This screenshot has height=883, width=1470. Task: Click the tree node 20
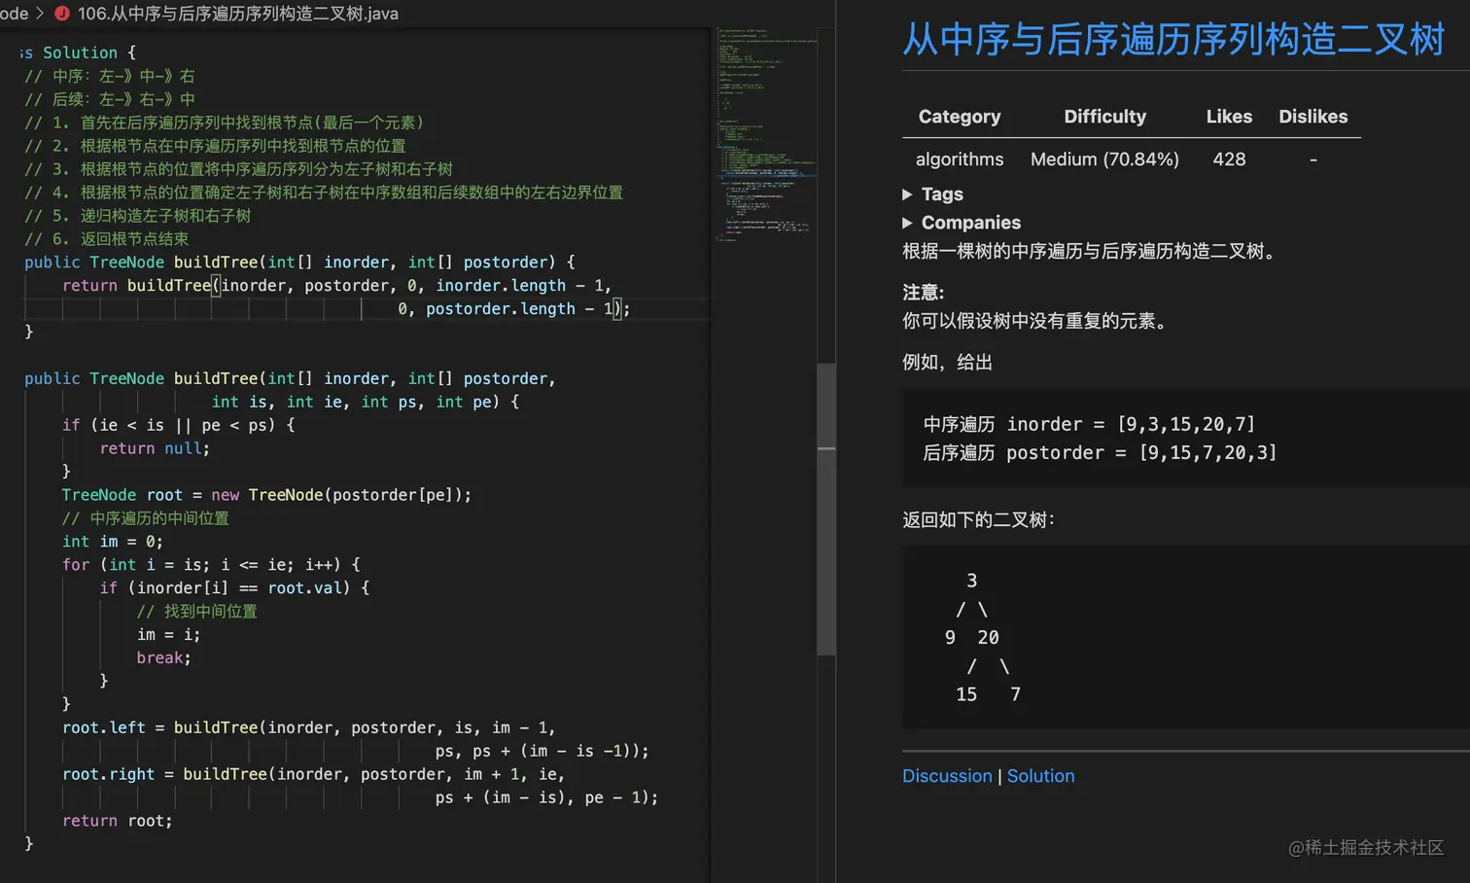coord(988,638)
